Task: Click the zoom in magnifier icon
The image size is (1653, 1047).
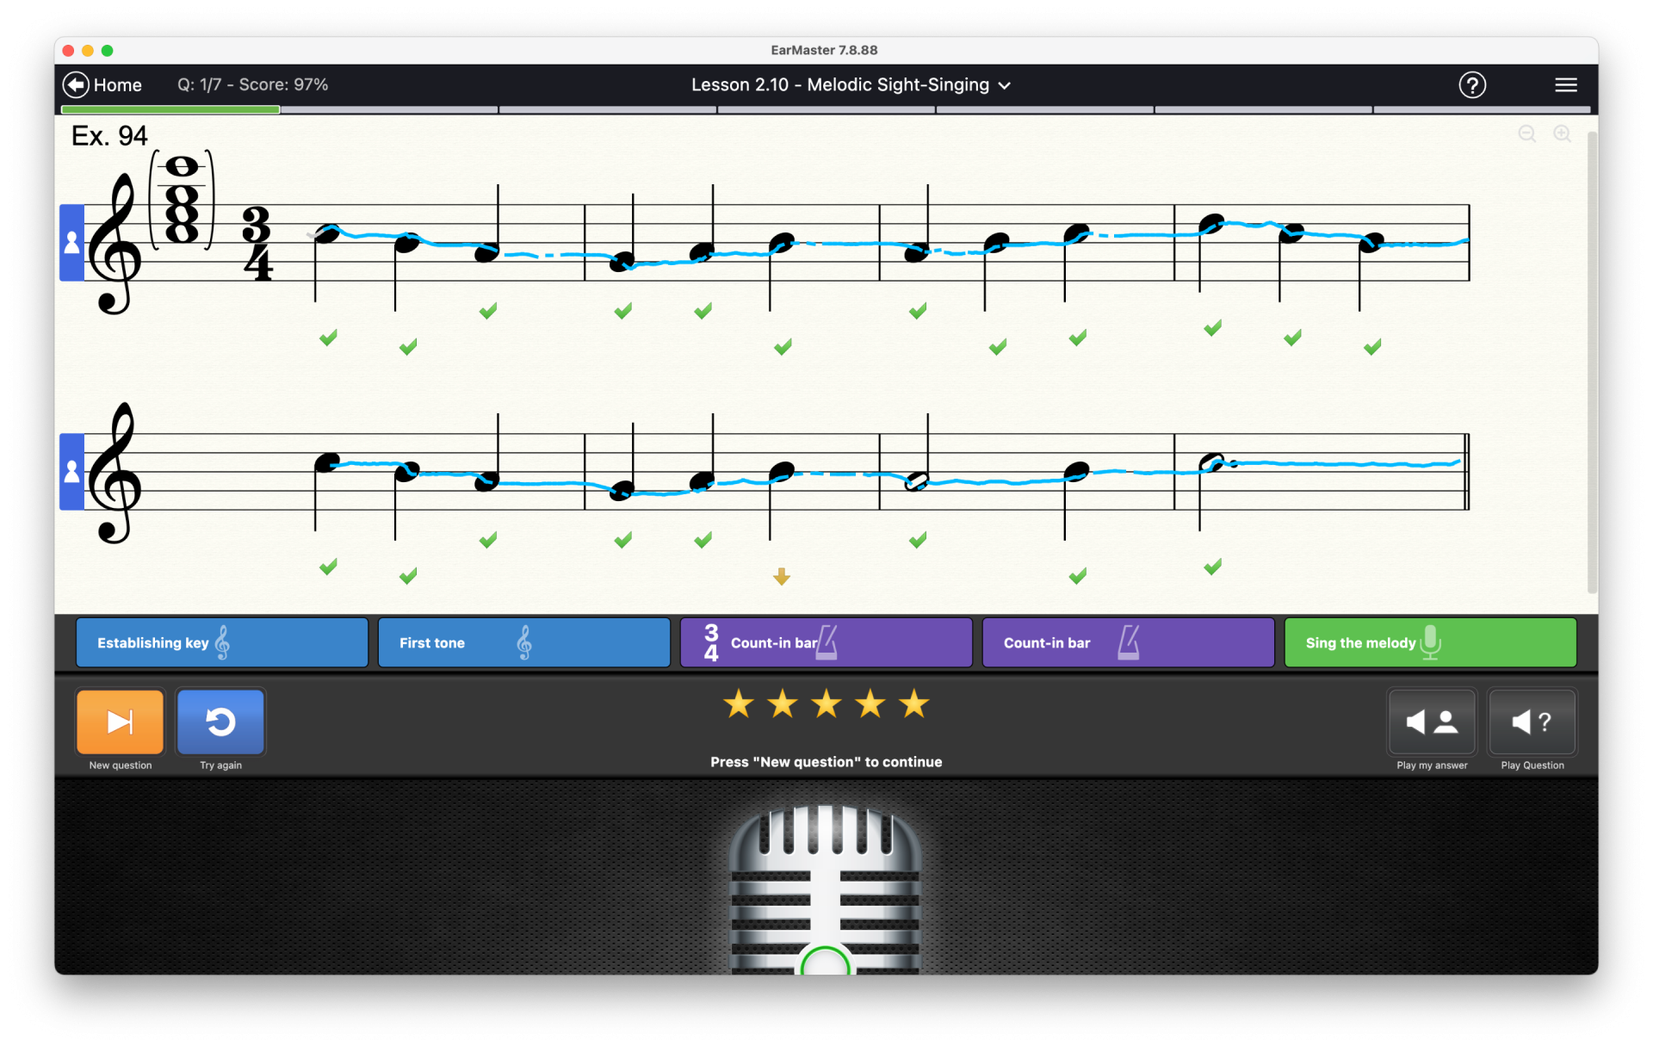Action: tap(1562, 133)
